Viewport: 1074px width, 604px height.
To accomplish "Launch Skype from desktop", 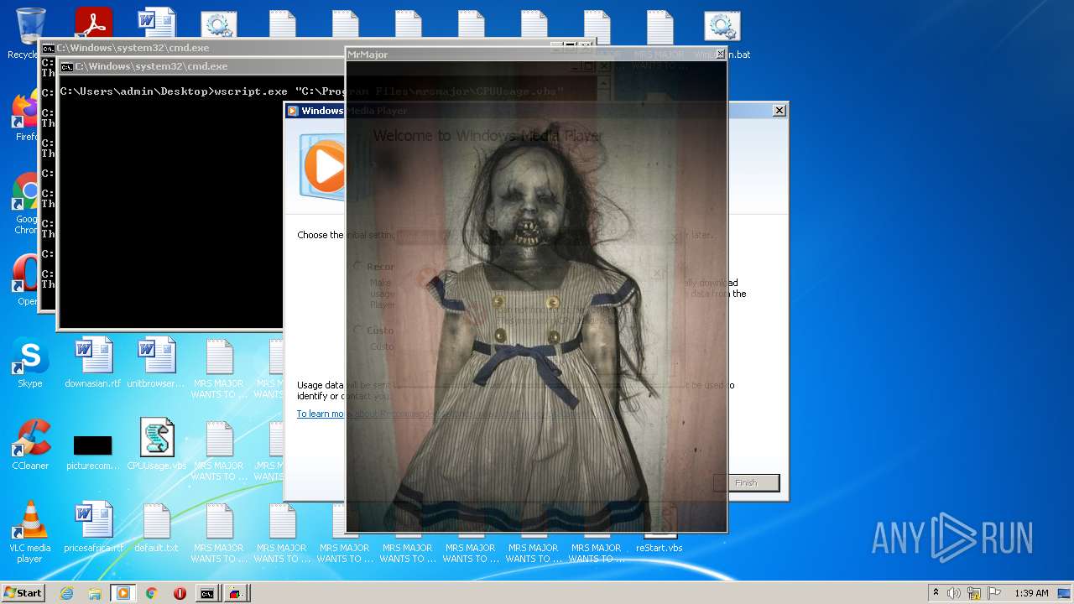I will point(30,363).
